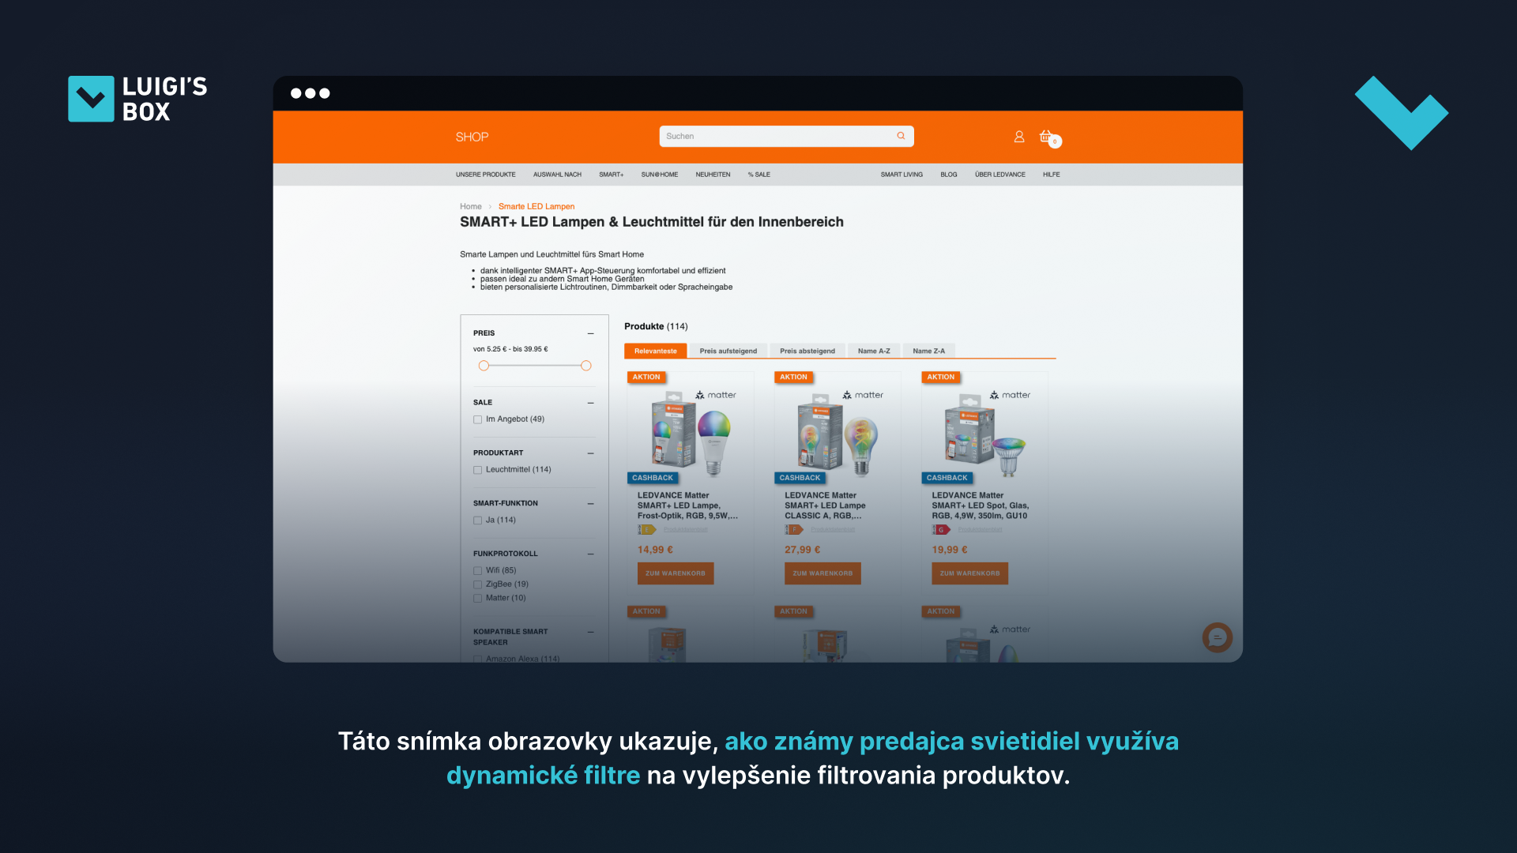Add the 27,99 € lamp to Warenkorb

click(822, 573)
